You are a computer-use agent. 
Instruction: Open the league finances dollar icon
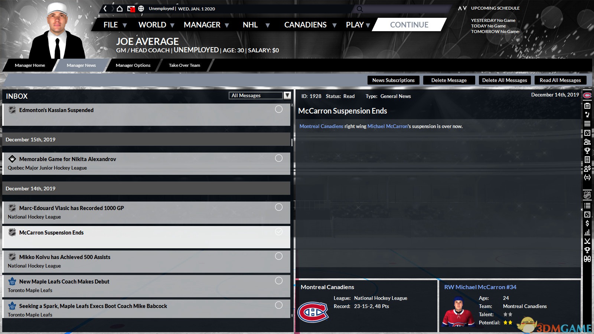point(587,223)
